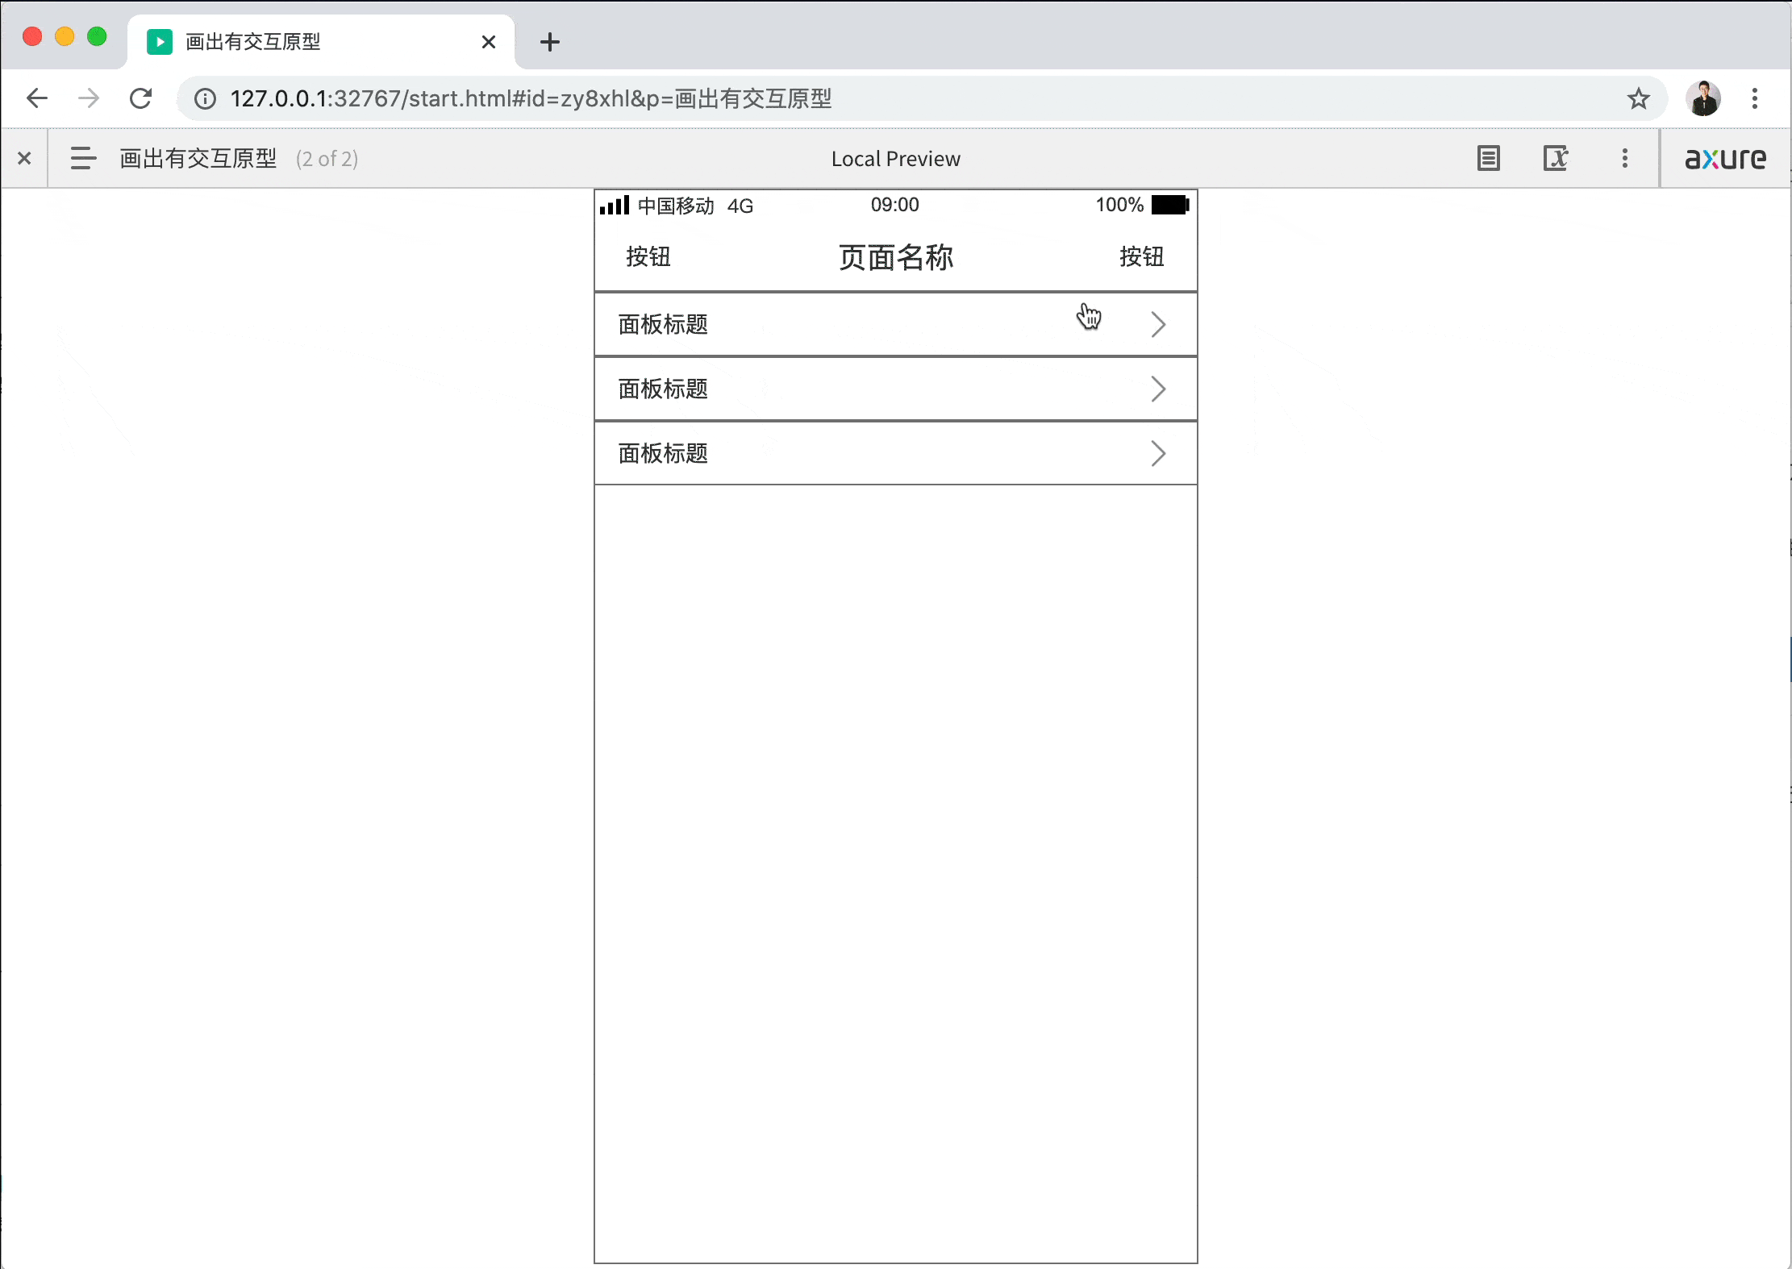
Task: Open Axure player more options menu
Action: coord(1625,158)
